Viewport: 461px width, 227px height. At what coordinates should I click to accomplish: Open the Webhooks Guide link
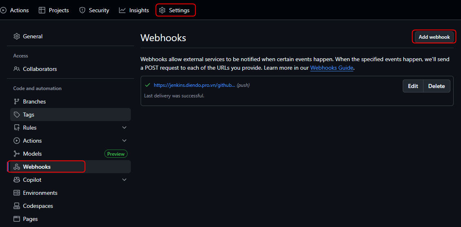tap(331, 68)
